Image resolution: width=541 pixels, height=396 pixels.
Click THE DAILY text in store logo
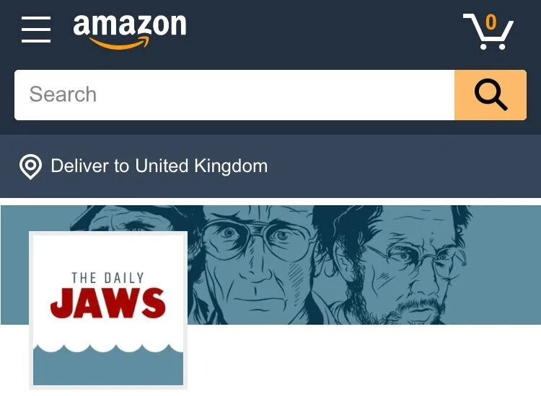coord(107,278)
